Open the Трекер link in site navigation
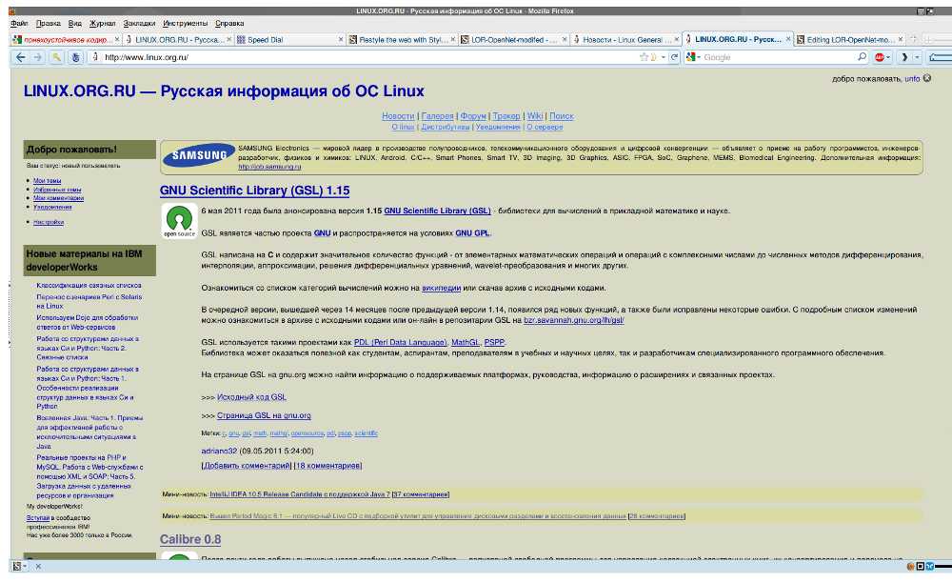The height and width of the screenshot is (583, 952). tap(506, 116)
